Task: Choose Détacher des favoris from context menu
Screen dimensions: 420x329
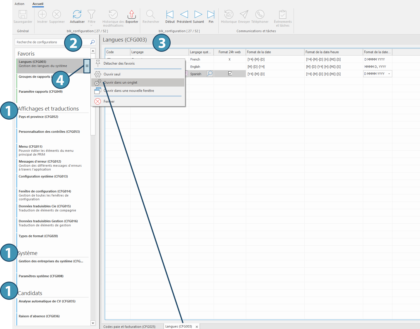Action: click(x=119, y=63)
